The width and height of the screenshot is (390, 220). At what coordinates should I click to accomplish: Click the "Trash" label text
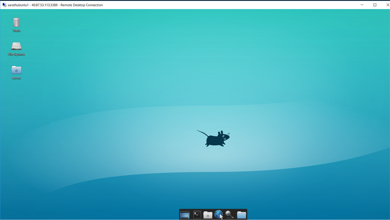pos(16,30)
